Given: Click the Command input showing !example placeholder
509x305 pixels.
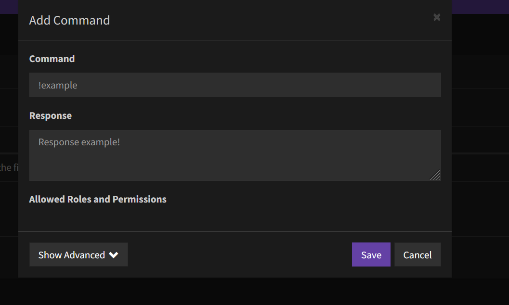Looking at the screenshot, I should click(235, 85).
